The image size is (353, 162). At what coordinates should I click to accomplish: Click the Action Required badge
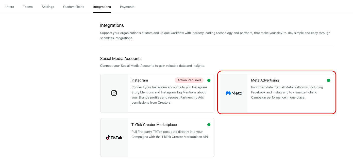click(x=189, y=80)
